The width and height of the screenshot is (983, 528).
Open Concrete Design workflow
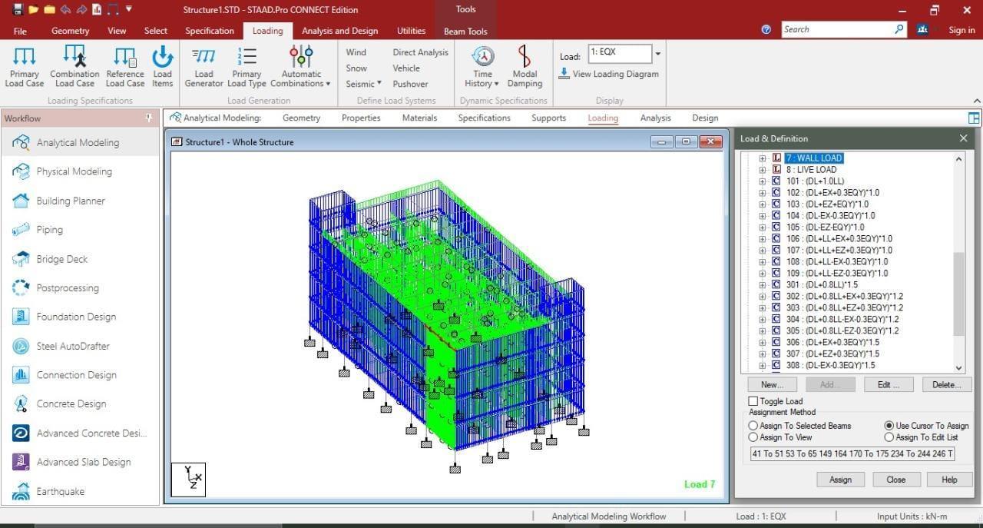(x=71, y=403)
